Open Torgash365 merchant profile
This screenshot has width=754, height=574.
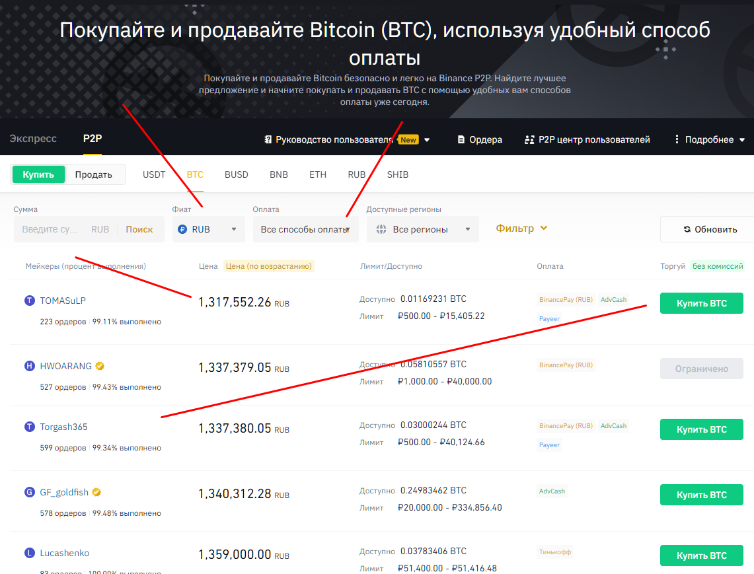[x=63, y=426]
